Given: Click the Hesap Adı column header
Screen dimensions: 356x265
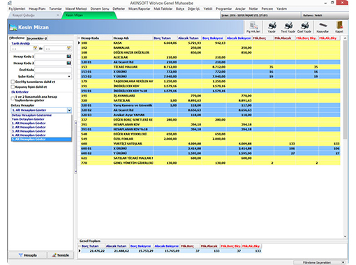Looking at the screenshot, I should click(133, 38).
